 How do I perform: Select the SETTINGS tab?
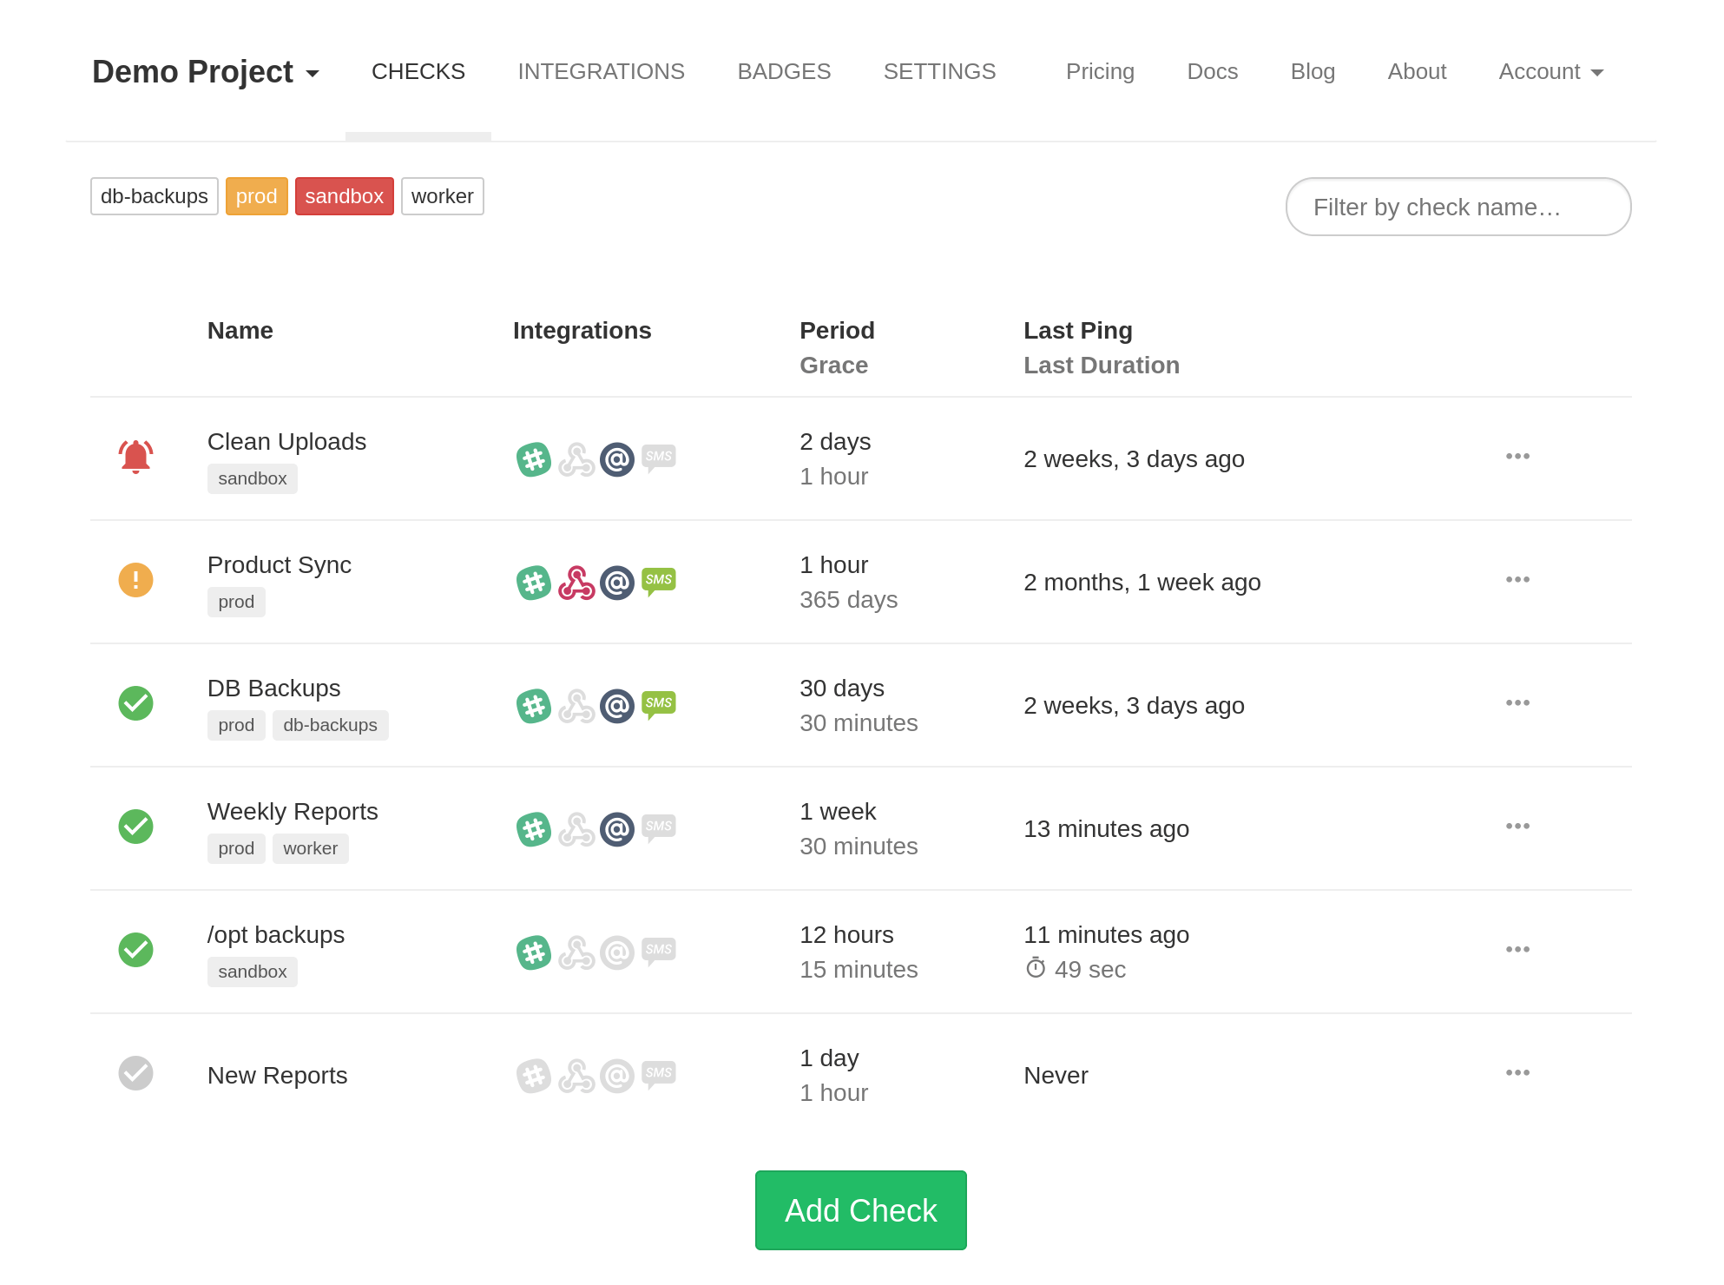pos(940,71)
